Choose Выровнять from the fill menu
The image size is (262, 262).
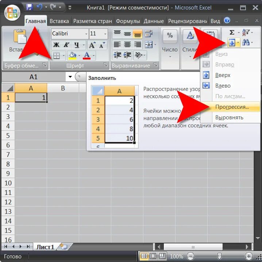pyautogui.click(x=230, y=117)
